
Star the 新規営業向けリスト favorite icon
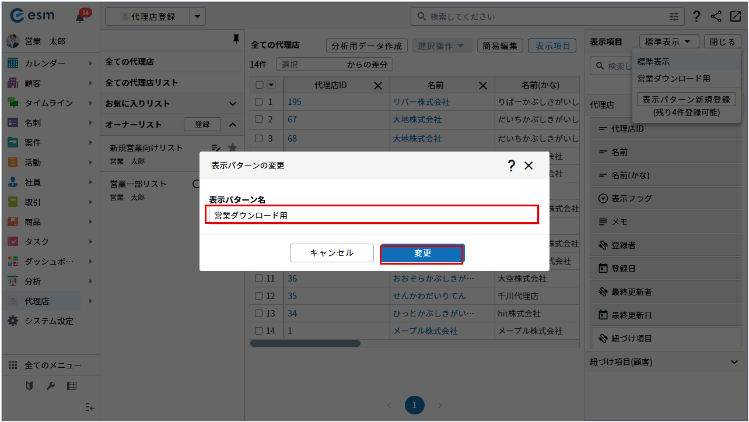click(232, 147)
